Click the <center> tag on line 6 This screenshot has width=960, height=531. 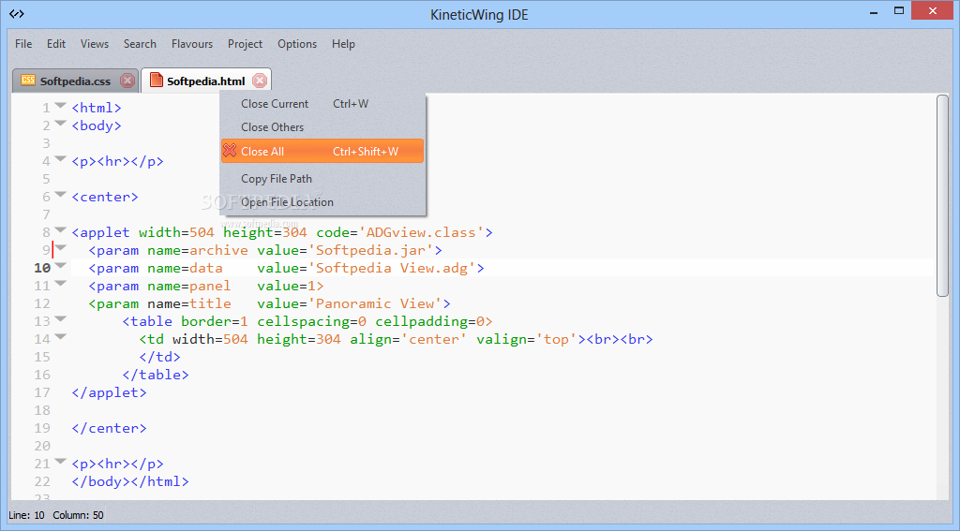point(105,197)
